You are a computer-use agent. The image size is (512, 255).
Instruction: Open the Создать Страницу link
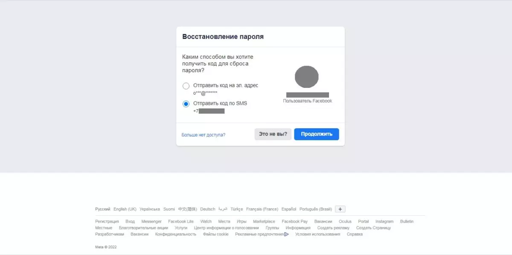(373, 228)
